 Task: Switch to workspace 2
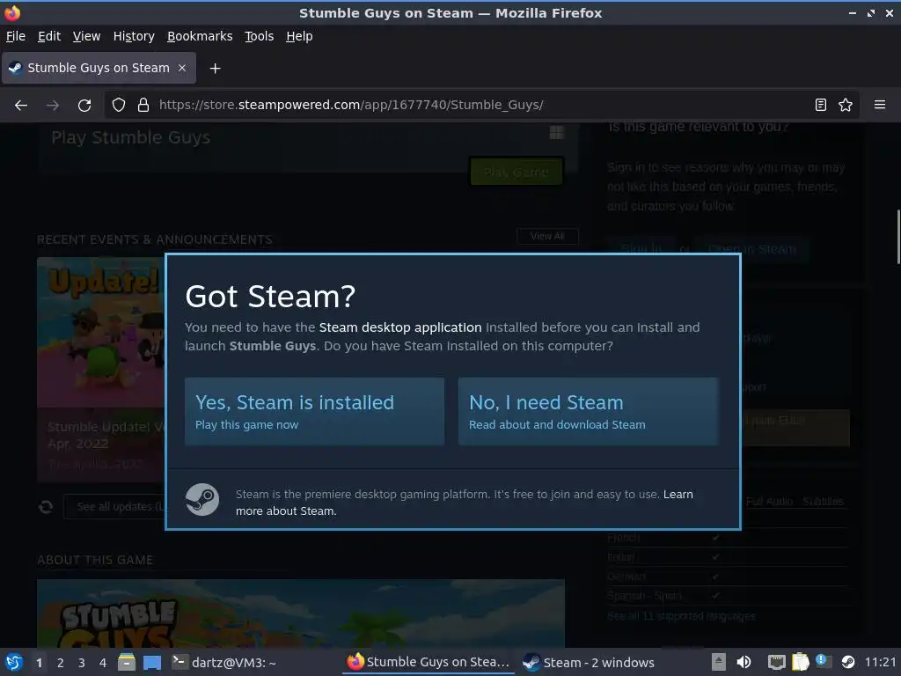tap(61, 663)
